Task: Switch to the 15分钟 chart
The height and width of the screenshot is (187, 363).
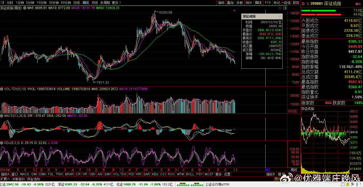Action: click(42, 3)
